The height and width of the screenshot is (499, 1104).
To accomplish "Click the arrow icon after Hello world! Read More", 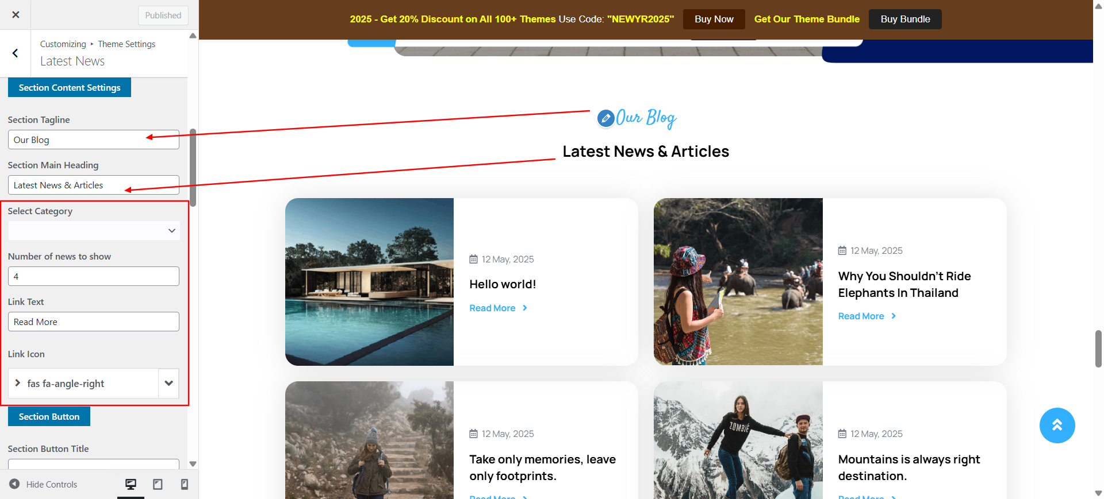I will pos(524,308).
